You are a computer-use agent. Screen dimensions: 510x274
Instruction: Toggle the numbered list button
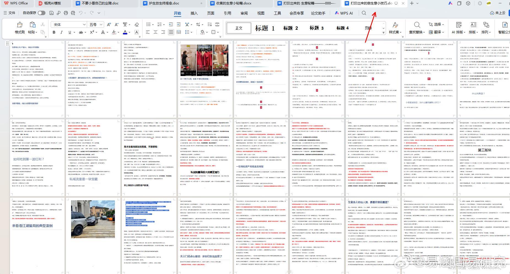[159, 24]
